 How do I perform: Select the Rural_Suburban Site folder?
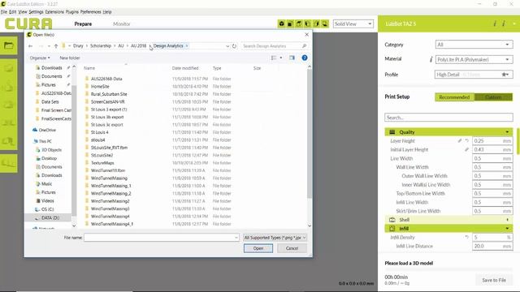[x=109, y=94]
